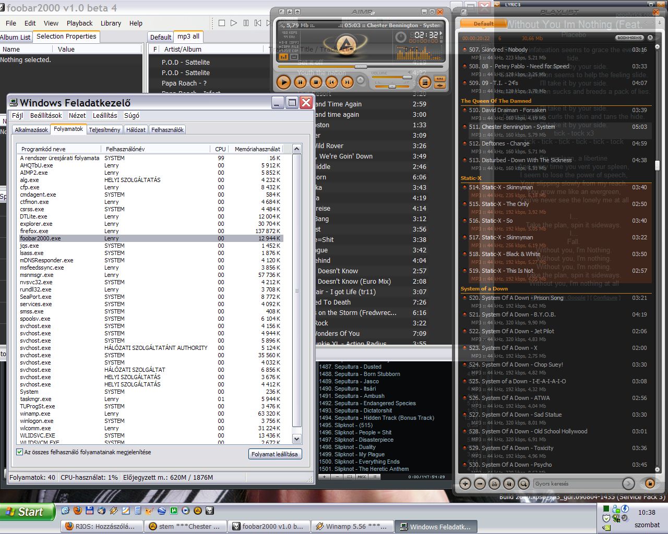Select the Selection Properties tab
This screenshot has width=668, height=534.
click(x=66, y=37)
